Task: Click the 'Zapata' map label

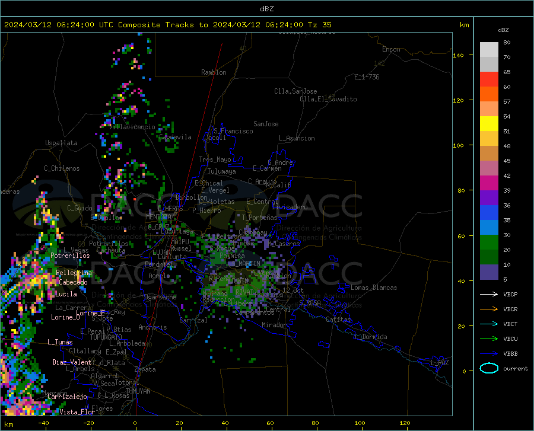Action: [x=145, y=369]
